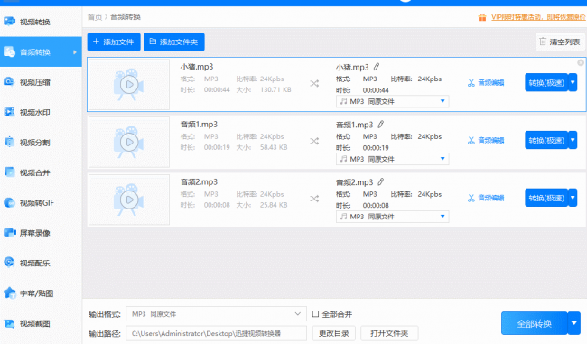Image resolution: width=587 pixels, height=344 pixels.
Task: Open format dropdown for 音频1.mp3
Action: coord(392,159)
